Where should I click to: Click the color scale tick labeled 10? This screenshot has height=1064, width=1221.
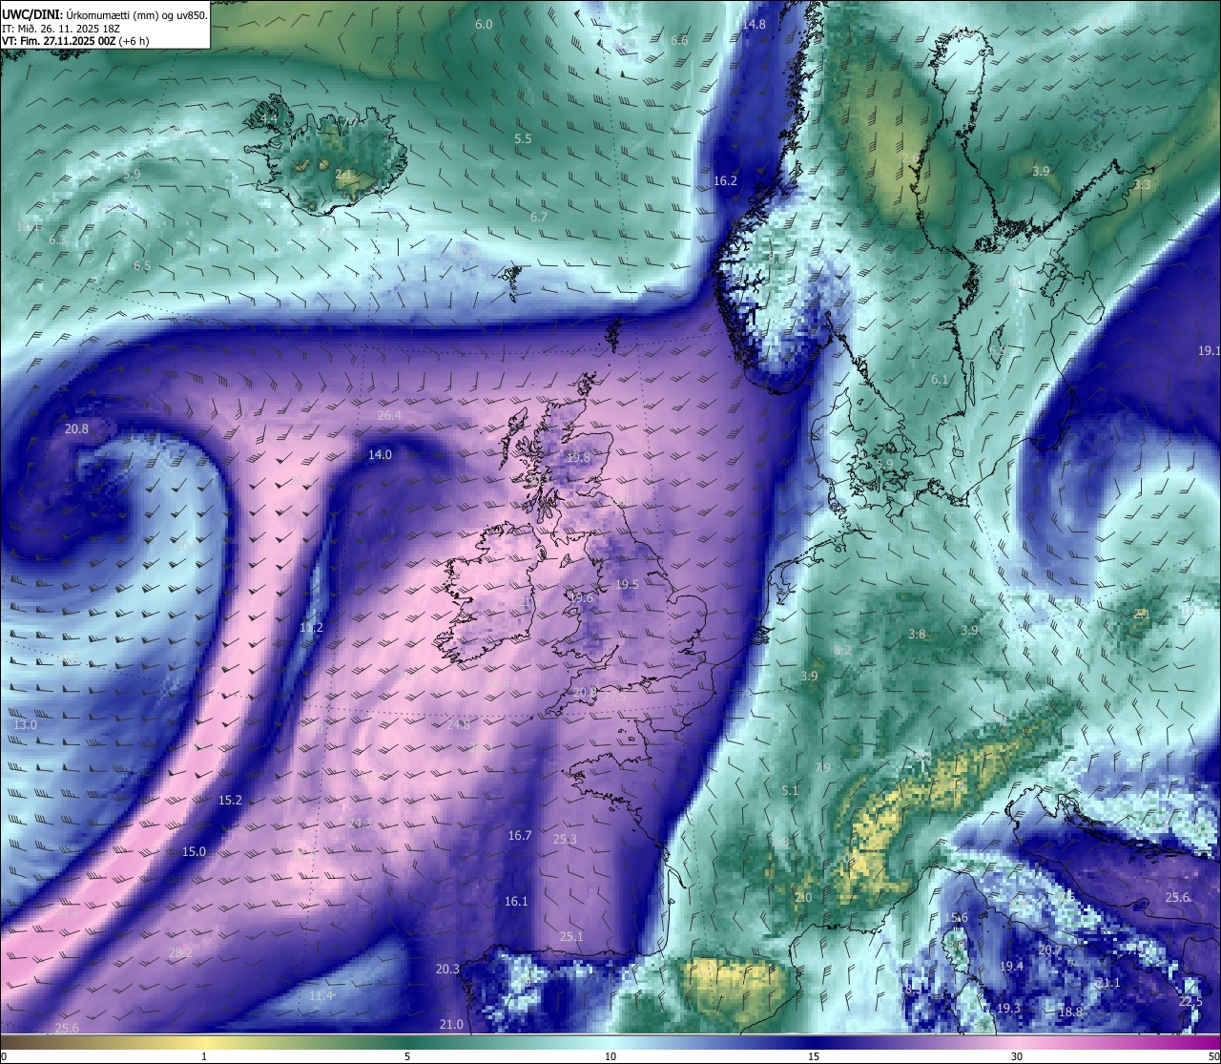[610, 1056]
